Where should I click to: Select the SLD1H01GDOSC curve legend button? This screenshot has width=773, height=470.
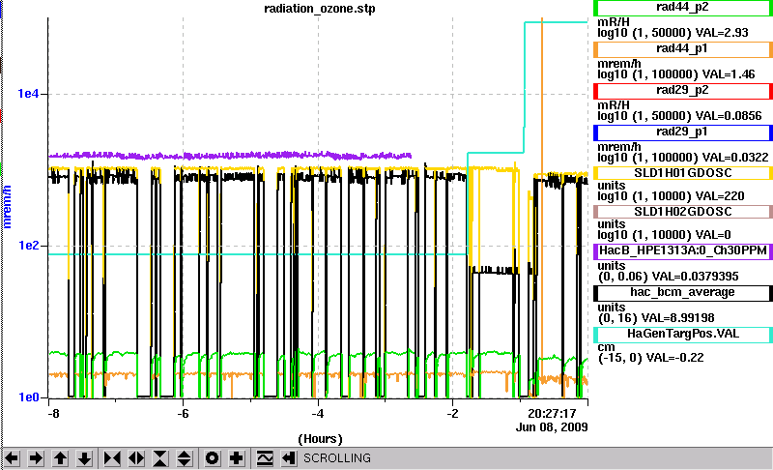click(x=682, y=173)
